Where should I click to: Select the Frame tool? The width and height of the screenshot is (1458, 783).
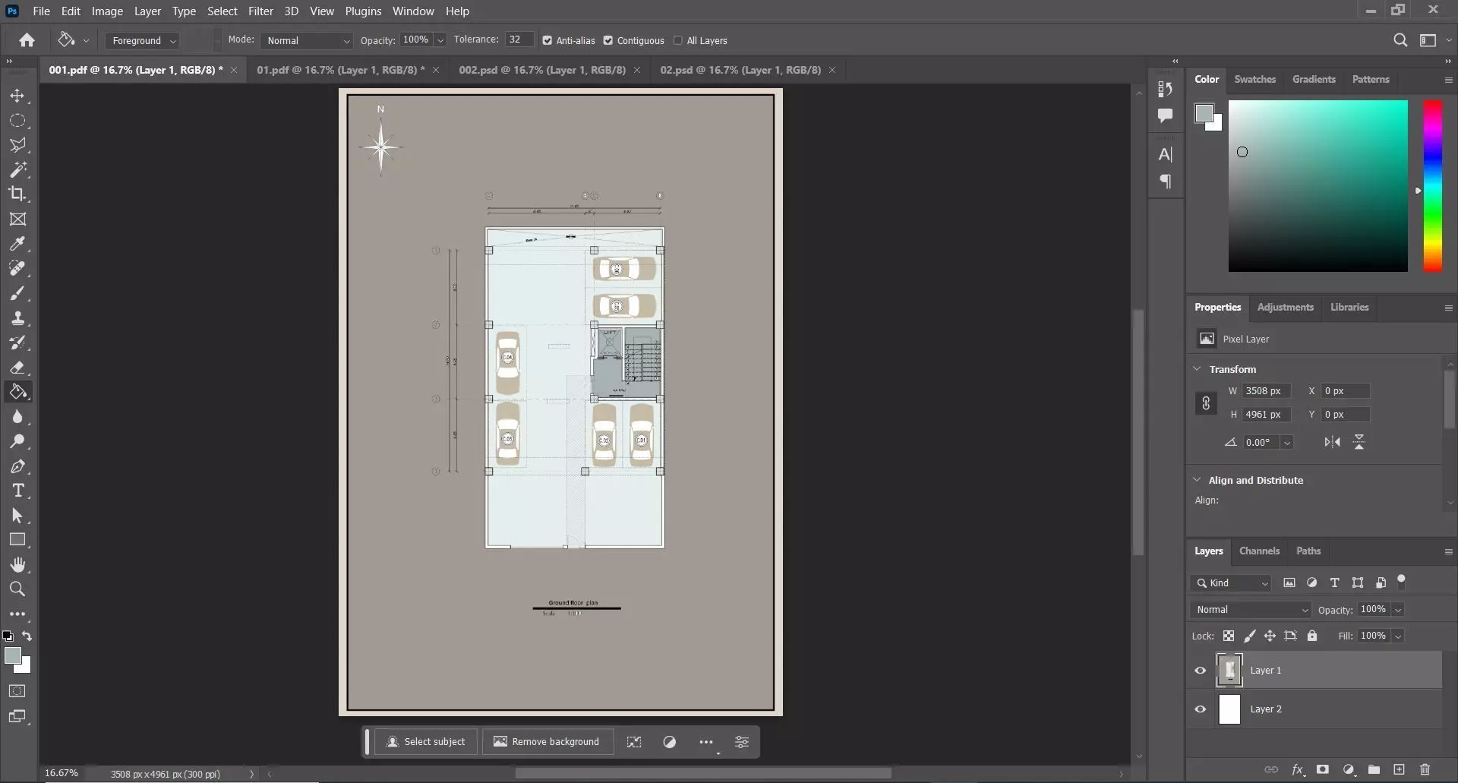[17, 219]
